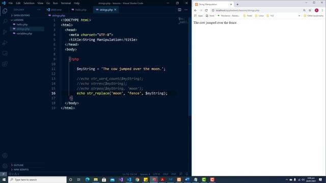The width and height of the screenshot is (326, 183).
Task: Expand the bookmarks overflow chevron
Action: (x=299, y=16)
